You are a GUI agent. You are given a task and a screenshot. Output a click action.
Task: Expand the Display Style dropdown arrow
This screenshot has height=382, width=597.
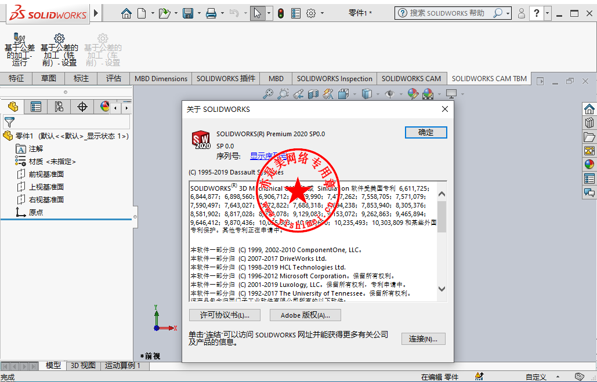tap(377, 94)
